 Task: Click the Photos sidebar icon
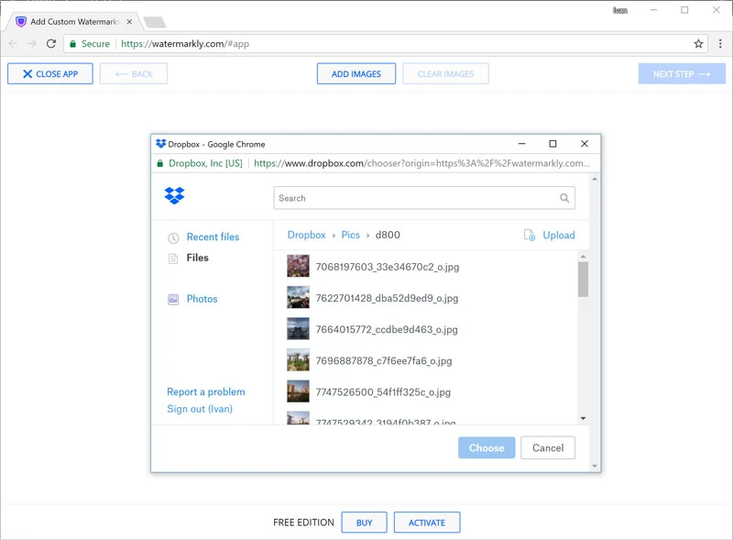(x=173, y=299)
